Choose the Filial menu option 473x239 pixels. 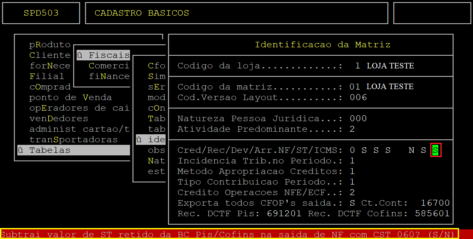tap(47, 76)
